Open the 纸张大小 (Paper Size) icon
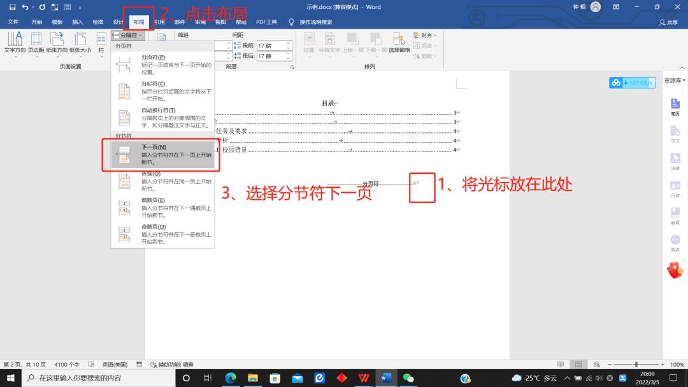This screenshot has height=387, width=688. pos(80,43)
